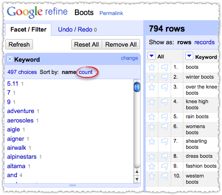The width and height of the screenshot is (222, 195).
Task: Click the 497 choices link
Action: (x=22, y=72)
